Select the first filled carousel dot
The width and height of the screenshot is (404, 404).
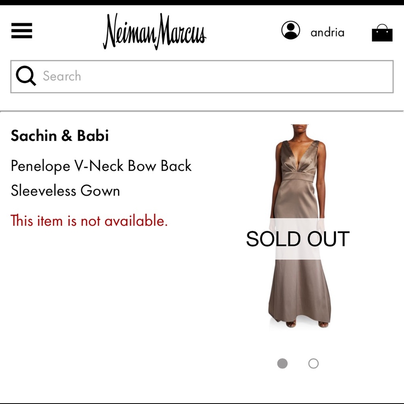[282, 364]
